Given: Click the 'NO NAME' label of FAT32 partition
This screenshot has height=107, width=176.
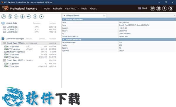Looking at the screenshot, I should 29,49.
